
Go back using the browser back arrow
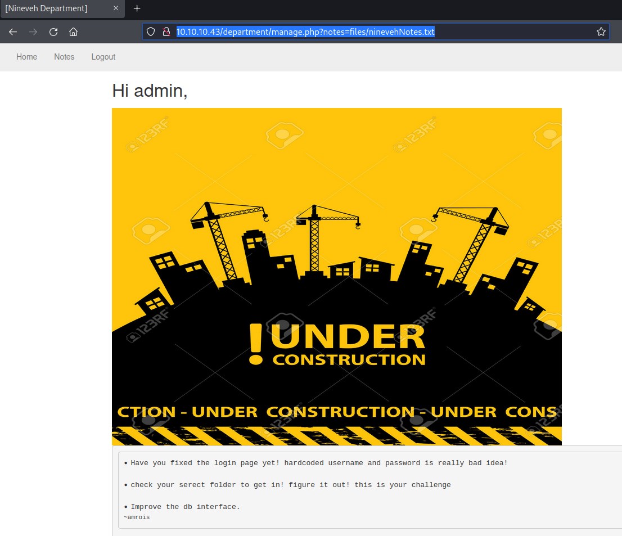click(x=13, y=32)
